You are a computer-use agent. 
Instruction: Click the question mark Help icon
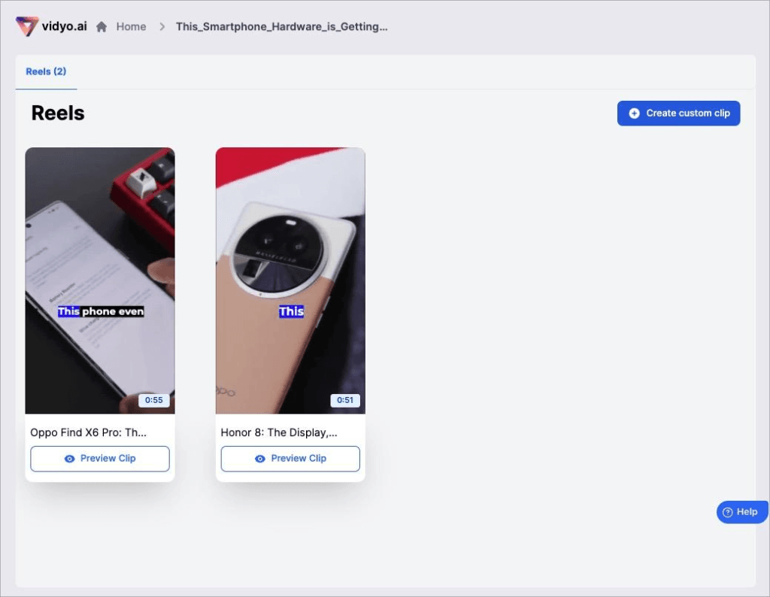728,512
